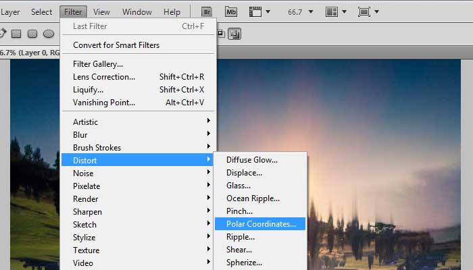The width and height of the screenshot is (473, 270).
Task: Open Vanishing Point filter
Action: click(138, 103)
